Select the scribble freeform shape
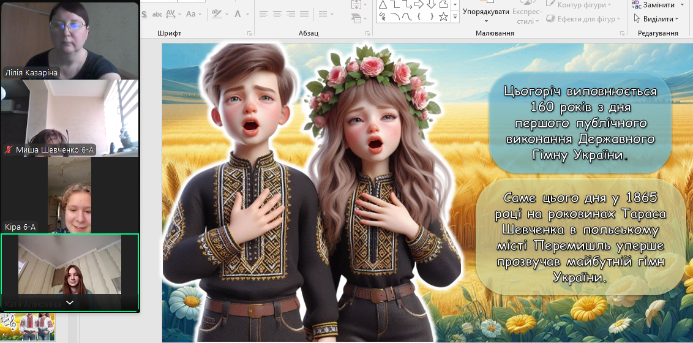Image resolution: width=693 pixels, height=343 pixels. (x=383, y=17)
